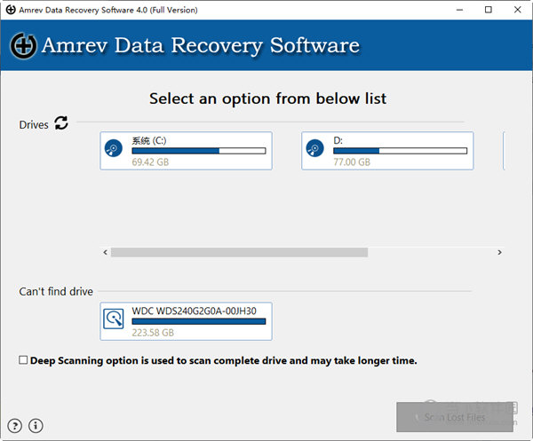The width and height of the screenshot is (533, 441).
Task: Click the Amrev logo icon in banner
Action: [x=23, y=45]
